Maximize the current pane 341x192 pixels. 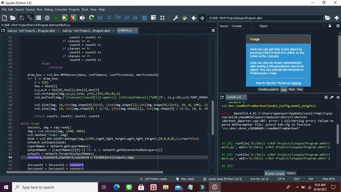click(153, 18)
